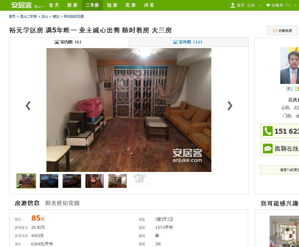Click the green phone icon
Viewport: 299px width, 247px height.
pos(268,131)
